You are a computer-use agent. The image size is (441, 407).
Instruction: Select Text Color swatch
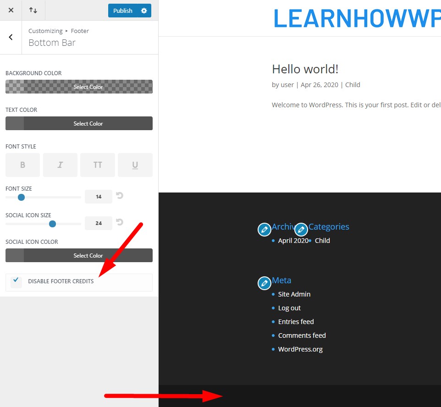point(79,123)
